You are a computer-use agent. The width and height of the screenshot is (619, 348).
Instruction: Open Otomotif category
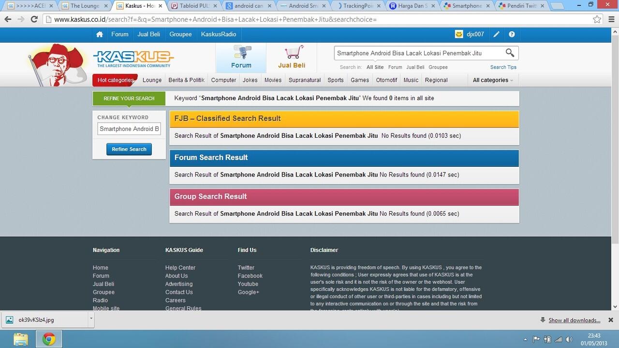coord(386,80)
